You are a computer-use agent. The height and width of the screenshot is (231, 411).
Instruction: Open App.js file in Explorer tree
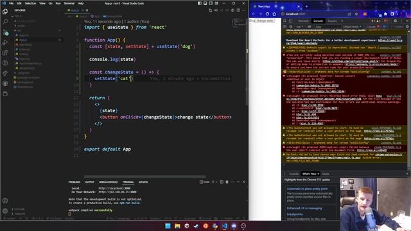coord(23,40)
